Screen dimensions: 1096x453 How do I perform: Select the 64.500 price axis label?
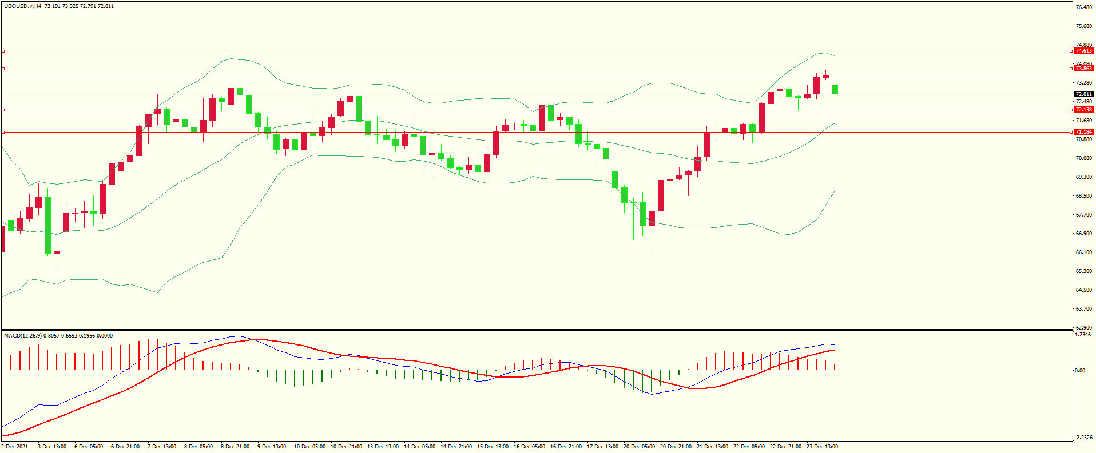point(1083,290)
